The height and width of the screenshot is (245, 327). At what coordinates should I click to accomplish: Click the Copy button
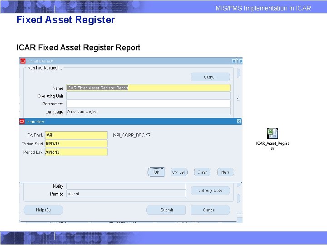210,77
